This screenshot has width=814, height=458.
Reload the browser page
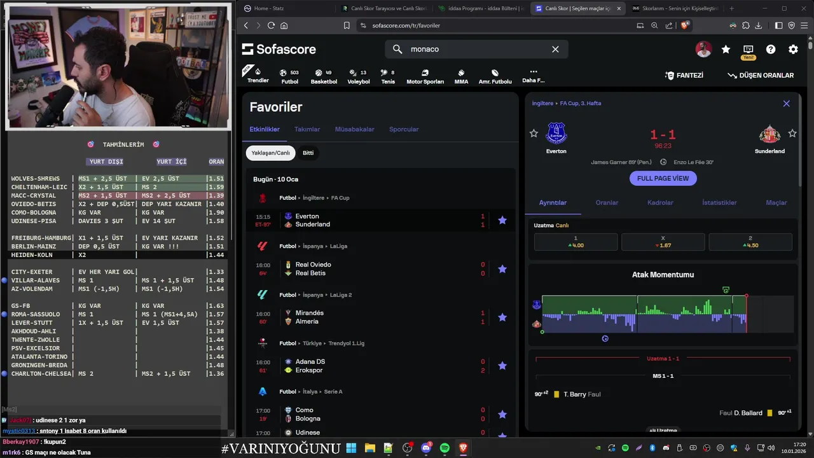coord(271,25)
